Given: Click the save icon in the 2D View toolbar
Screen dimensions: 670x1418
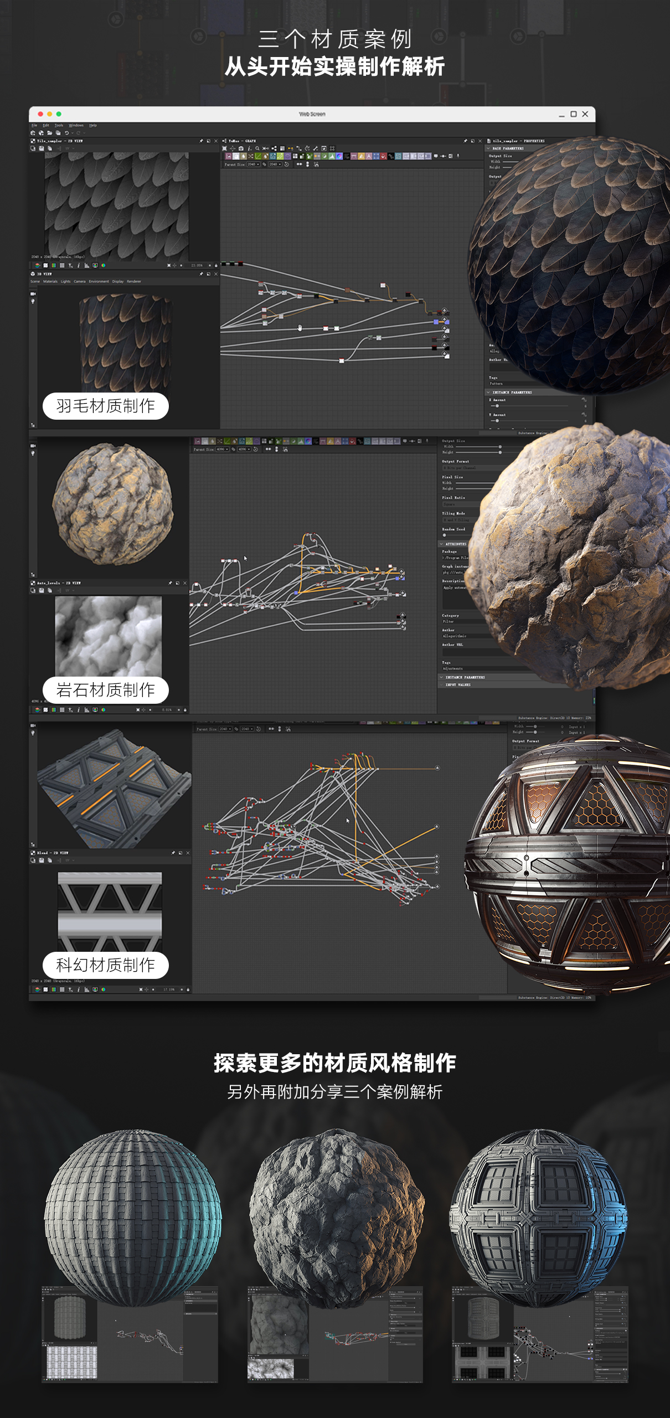Looking at the screenshot, I should tap(42, 148).
